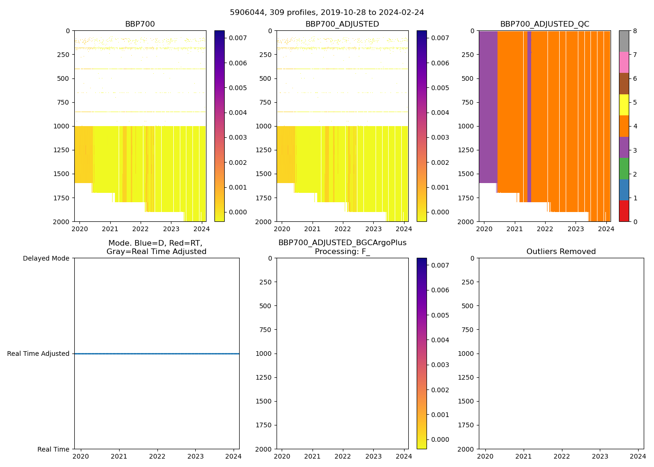Select the BBP700_ADJUSTED_QC plot title

pyautogui.click(x=544, y=24)
